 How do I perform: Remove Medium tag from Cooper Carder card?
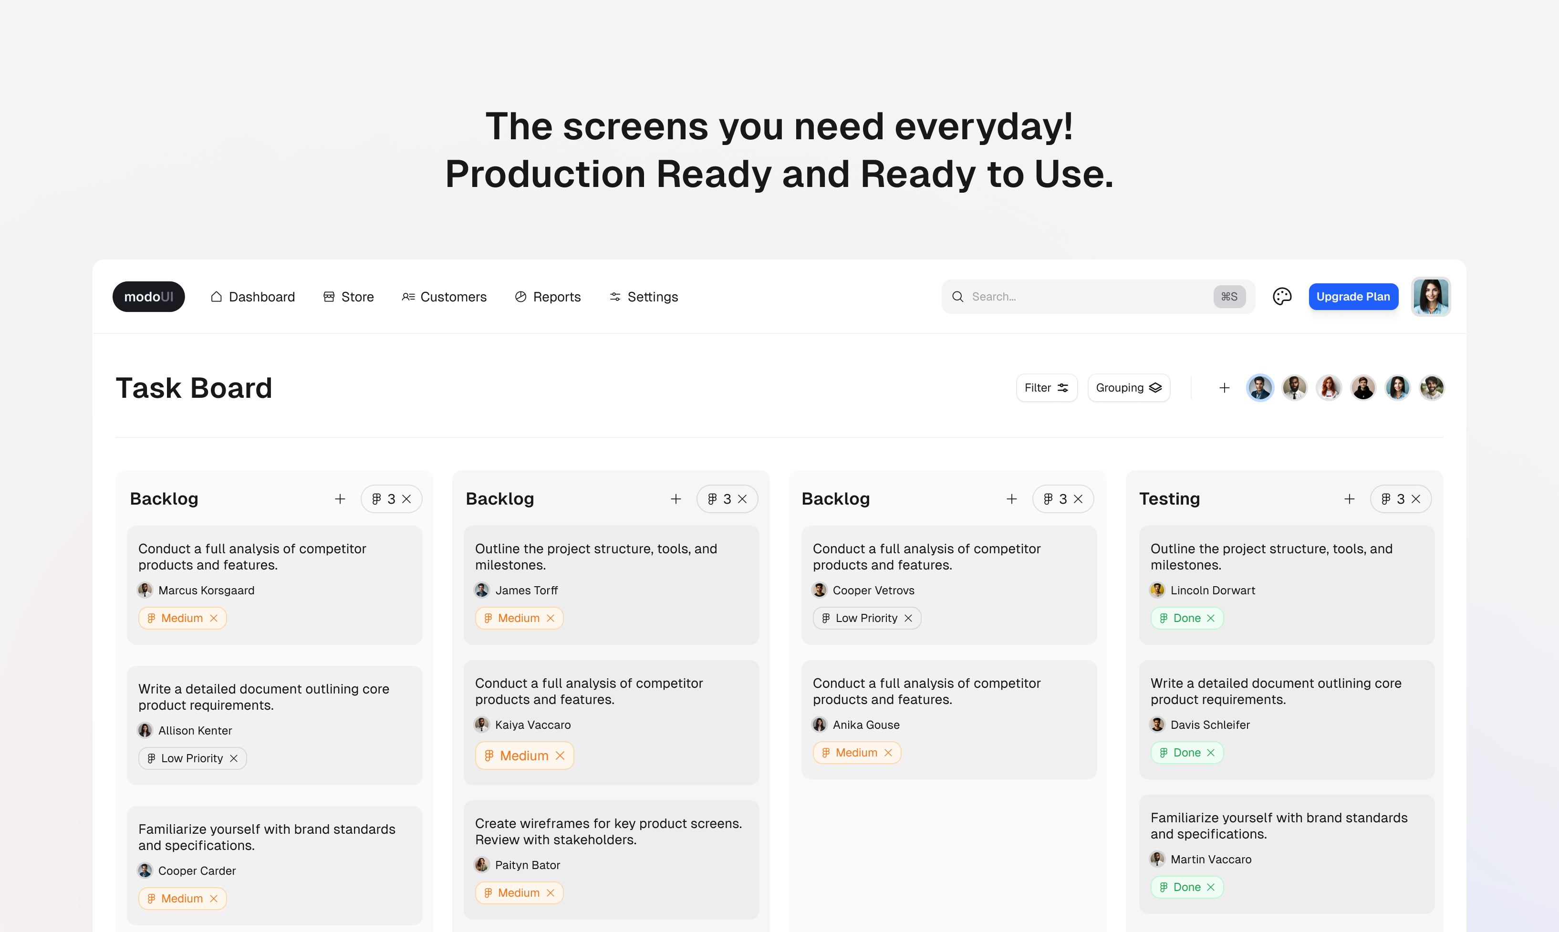(214, 898)
